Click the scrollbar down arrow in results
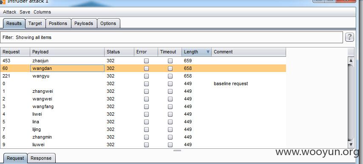 (351, 145)
